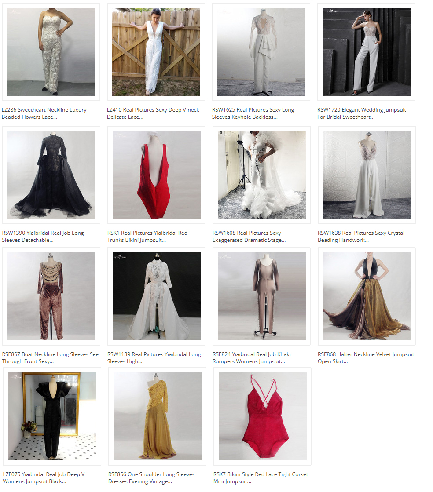Click the red backless trunks bikini image
433x492 pixels.
click(x=156, y=175)
